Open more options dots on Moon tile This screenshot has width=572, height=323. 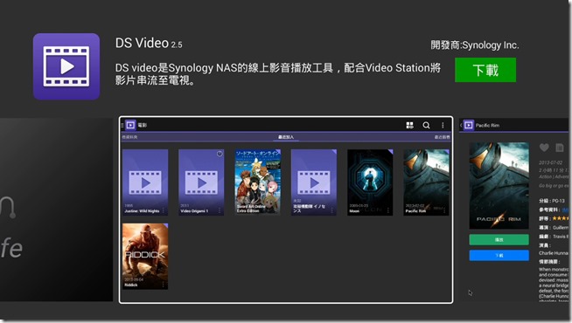click(388, 210)
